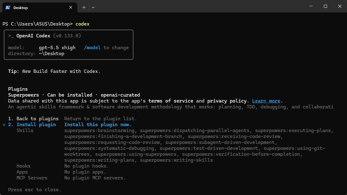Image resolution: width=347 pixels, height=195 pixels.
Task: Click 'superpowers:writing-skills' skill name
Action: click(176, 160)
